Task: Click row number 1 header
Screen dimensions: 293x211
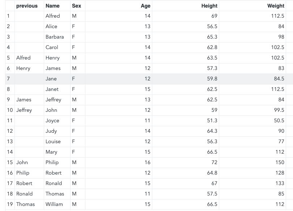Action: [8, 16]
